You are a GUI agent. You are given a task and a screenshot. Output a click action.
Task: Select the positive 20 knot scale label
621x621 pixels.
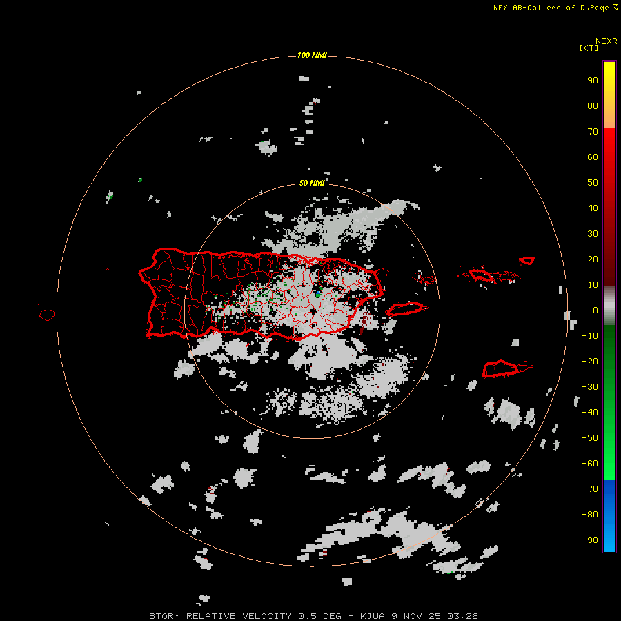pos(593,259)
